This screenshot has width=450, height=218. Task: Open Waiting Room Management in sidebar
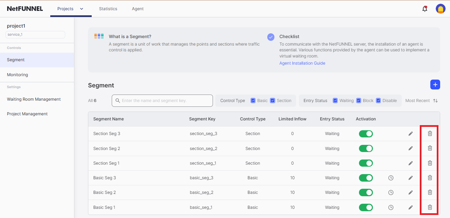pos(34,99)
